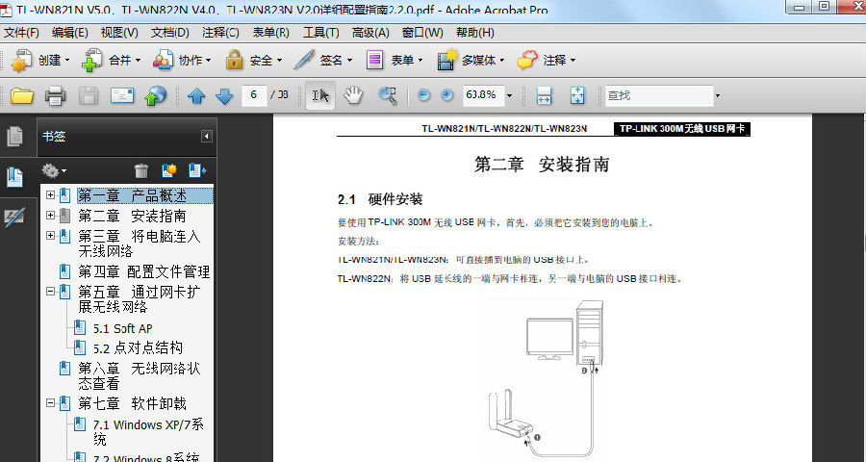Screen dimensions: 866x462
Task: Click the 查找 search field
Action: tap(659, 95)
